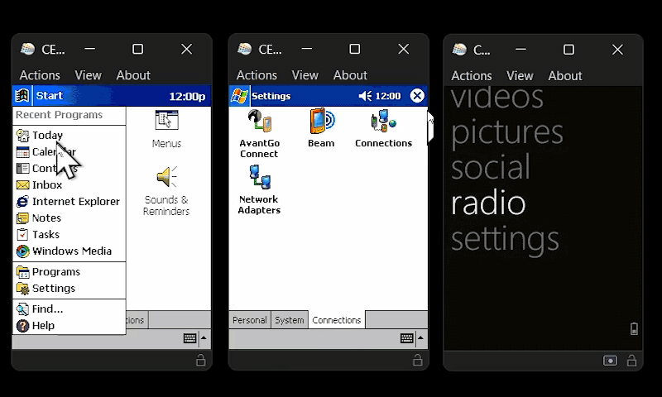The height and width of the screenshot is (397, 662).
Task: Open View menu in middle window
Action: 305,75
